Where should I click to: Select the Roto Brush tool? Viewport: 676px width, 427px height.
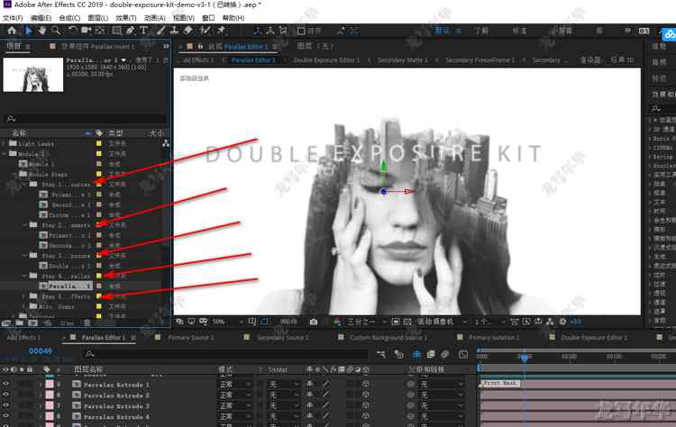point(206,31)
